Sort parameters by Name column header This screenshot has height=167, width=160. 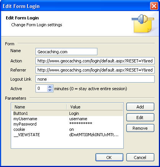pos(39,107)
